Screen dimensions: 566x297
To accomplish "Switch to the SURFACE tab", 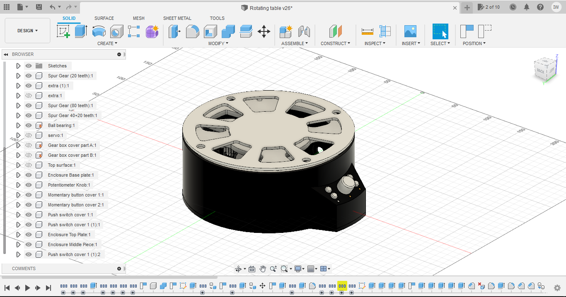I will click(x=104, y=18).
